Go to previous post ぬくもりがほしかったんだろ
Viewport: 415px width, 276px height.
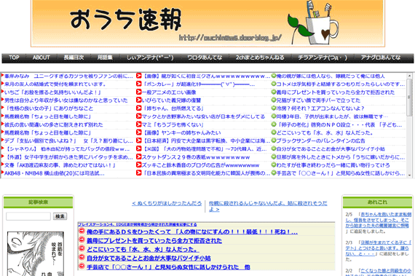pos(167,203)
